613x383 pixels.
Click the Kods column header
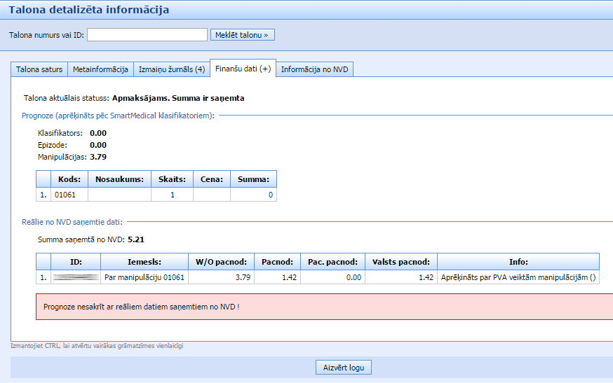pyautogui.click(x=69, y=179)
